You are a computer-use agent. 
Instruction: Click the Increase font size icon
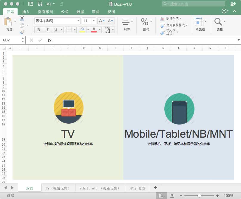pos(101,21)
